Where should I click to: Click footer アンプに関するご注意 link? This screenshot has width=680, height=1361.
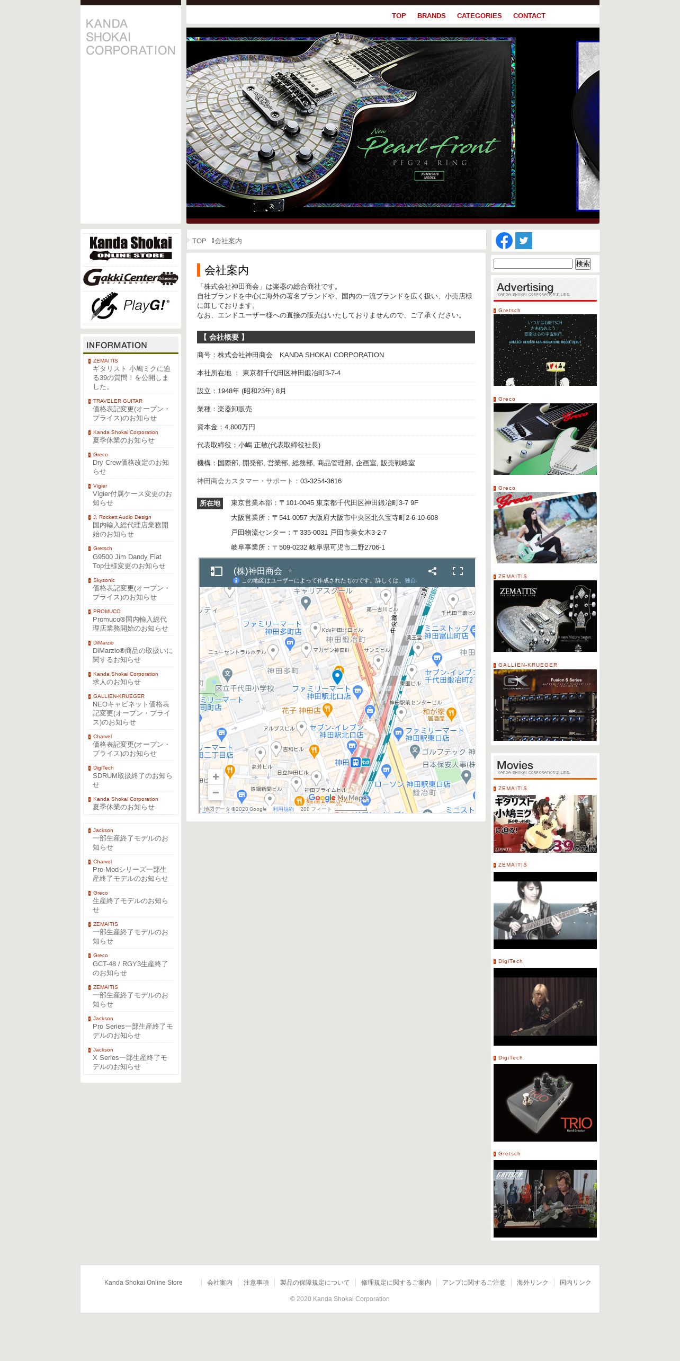474,1283
